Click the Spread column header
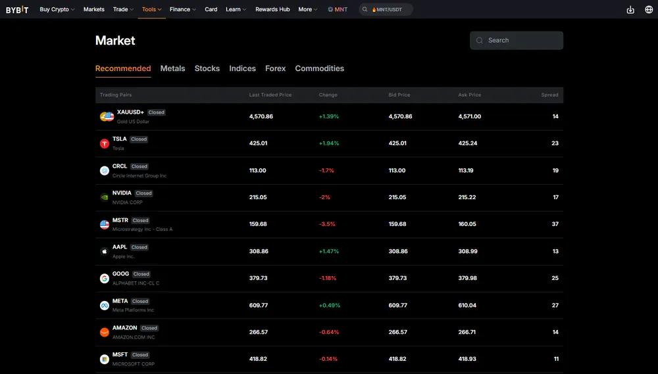The height and width of the screenshot is (374, 658). pyautogui.click(x=549, y=95)
